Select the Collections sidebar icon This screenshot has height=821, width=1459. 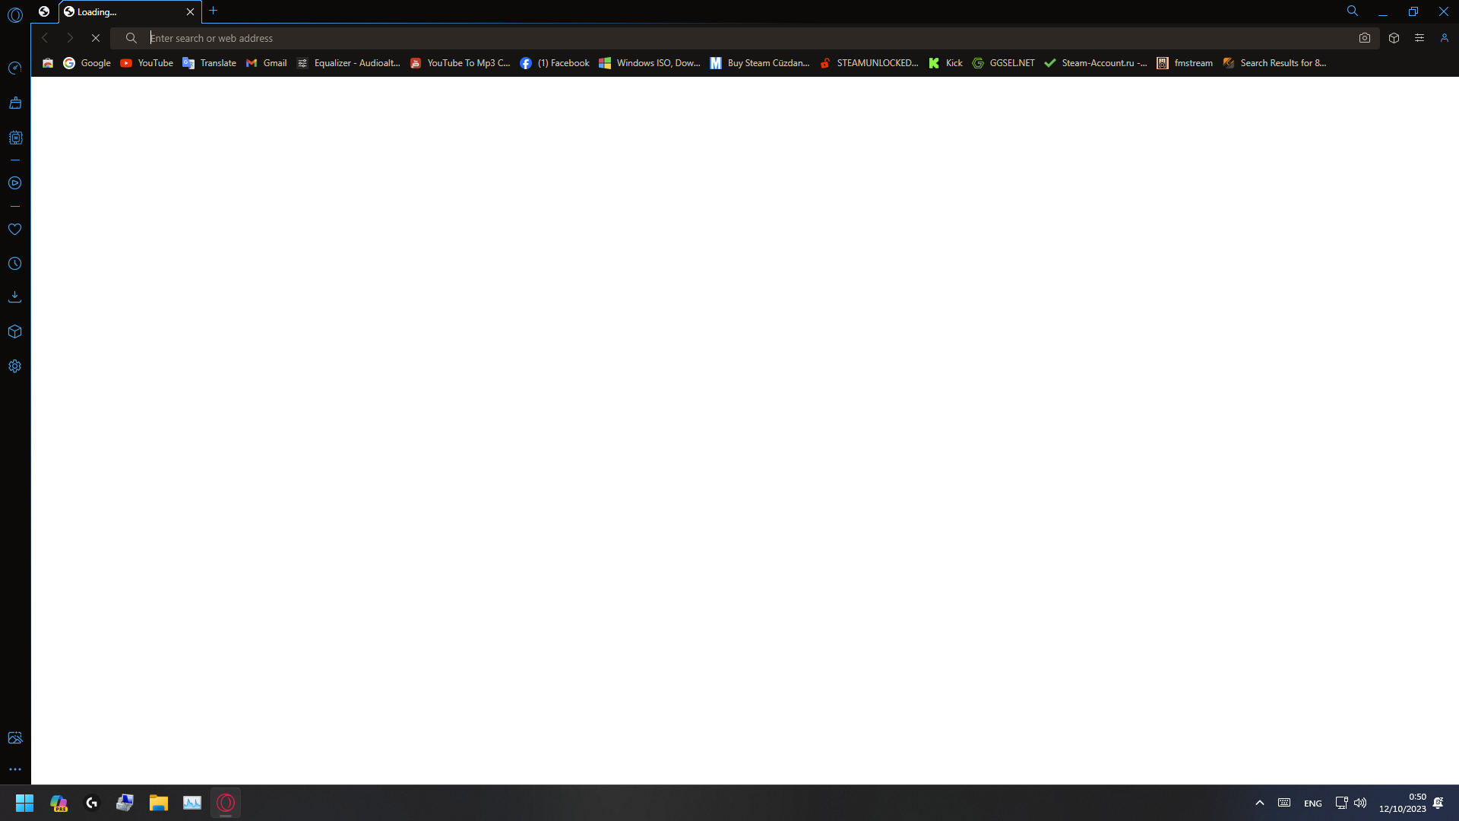[14, 331]
